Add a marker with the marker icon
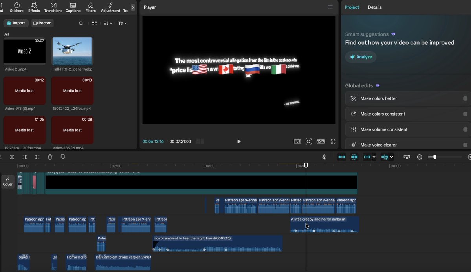This screenshot has height=272, width=471. click(x=63, y=157)
